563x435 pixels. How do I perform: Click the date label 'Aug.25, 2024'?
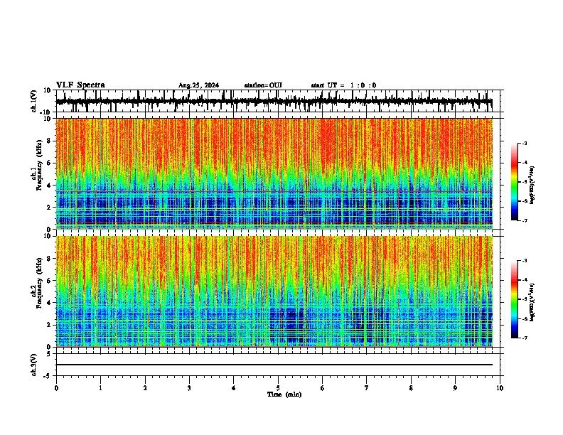pyautogui.click(x=198, y=85)
